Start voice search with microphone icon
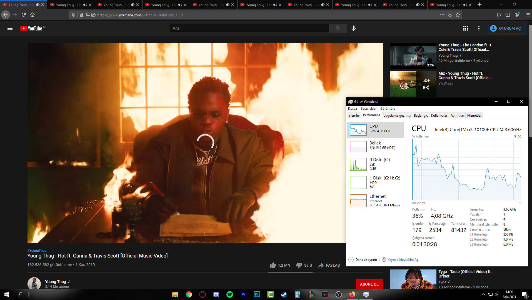532x300 pixels. pyautogui.click(x=353, y=28)
